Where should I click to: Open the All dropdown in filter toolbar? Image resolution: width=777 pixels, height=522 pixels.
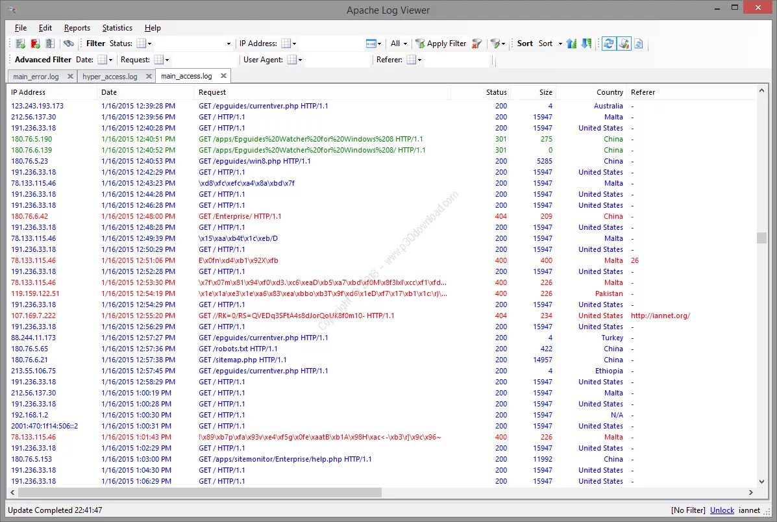click(x=399, y=43)
